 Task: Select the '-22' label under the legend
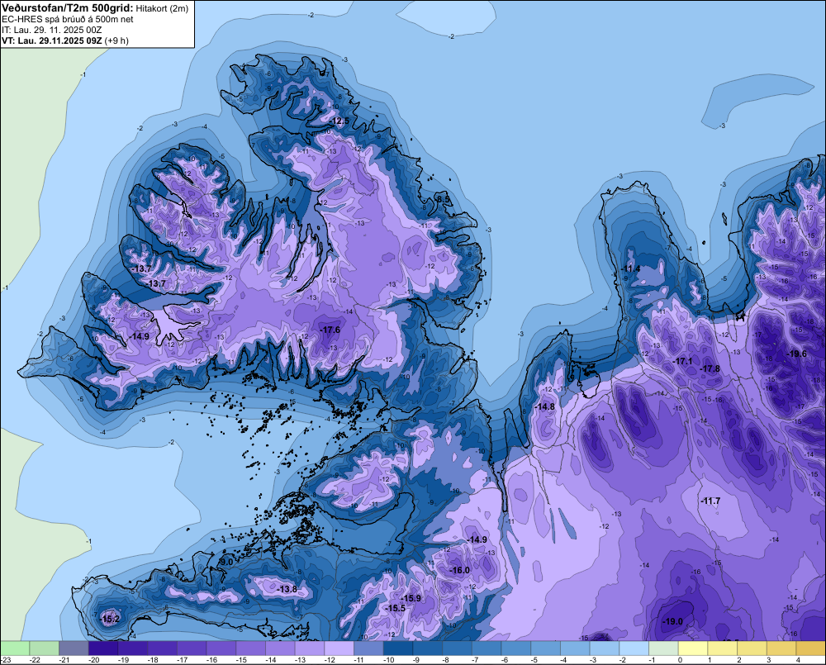click(x=36, y=660)
